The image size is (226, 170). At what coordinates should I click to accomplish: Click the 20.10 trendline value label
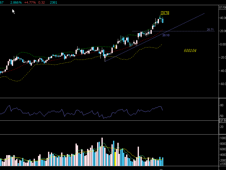pyautogui.click(x=166, y=35)
